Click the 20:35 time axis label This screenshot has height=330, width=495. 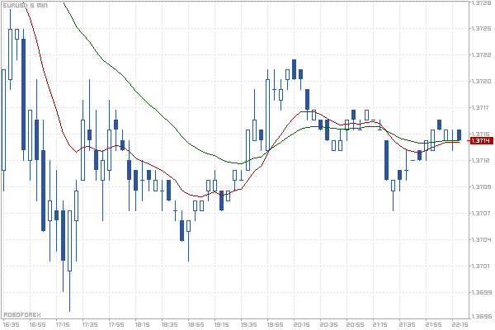pyautogui.click(x=328, y=324)
